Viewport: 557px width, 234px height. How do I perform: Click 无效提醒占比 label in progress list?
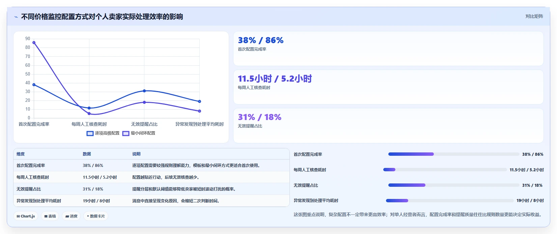306,185
